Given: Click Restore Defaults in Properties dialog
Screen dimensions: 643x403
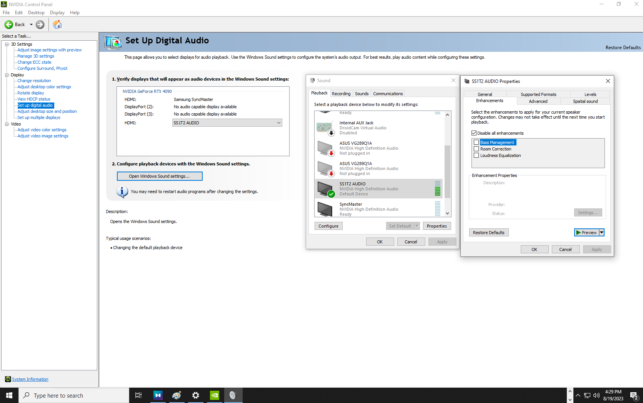Looking at the screenshot, I should click(x=488, y=233).
